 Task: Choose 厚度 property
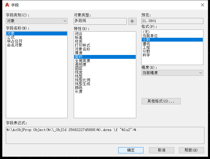click(105, 53)
